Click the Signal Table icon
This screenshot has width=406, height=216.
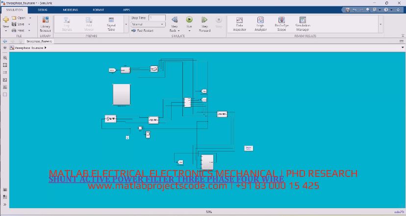coord(111,23)
